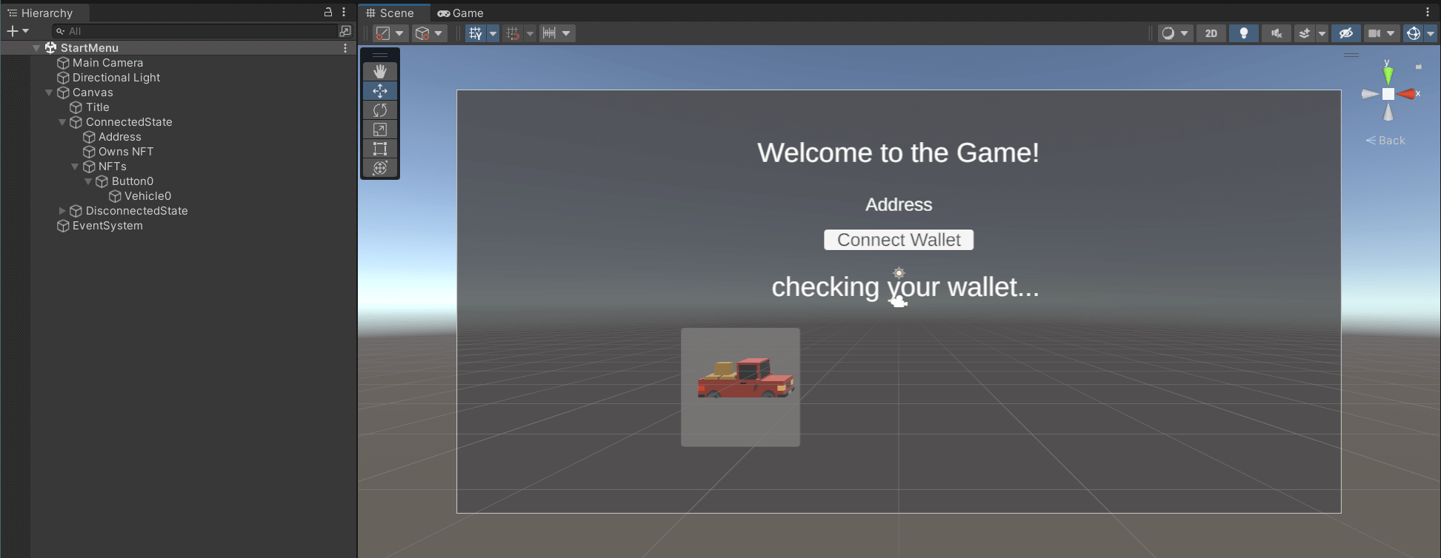Open Hierarchy panel three-dot menu
The image size is (1441, 558).
coord(344,12)
